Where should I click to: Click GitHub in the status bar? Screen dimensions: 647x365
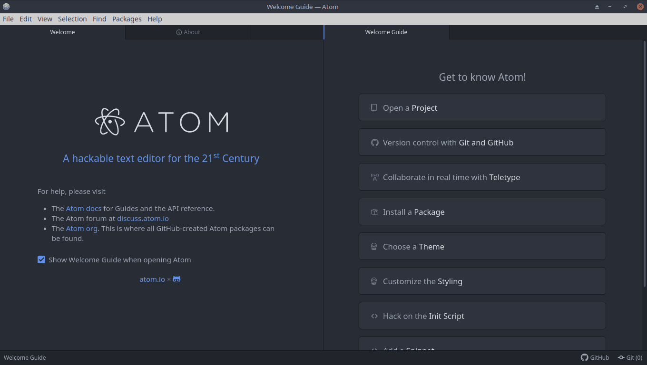(x=595, y=357)
